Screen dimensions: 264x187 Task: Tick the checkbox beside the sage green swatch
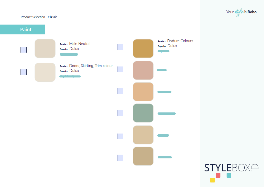coord(120,113)
